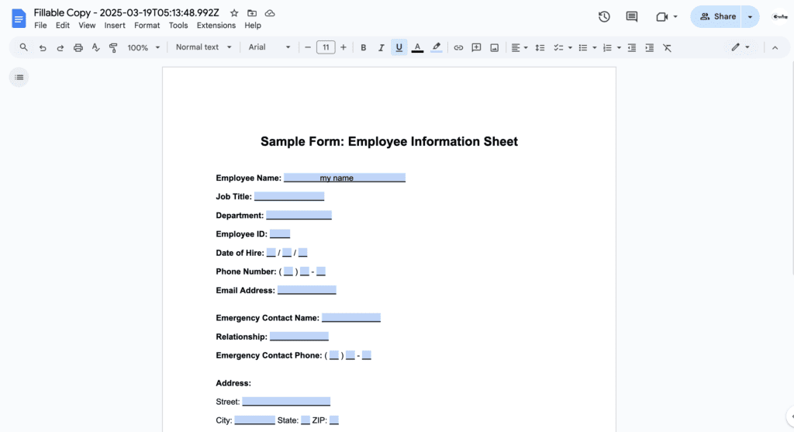Screen dimensions: 794x432
Task: Open the Normal text style dropdown
Action: click(x=204, y=47)
